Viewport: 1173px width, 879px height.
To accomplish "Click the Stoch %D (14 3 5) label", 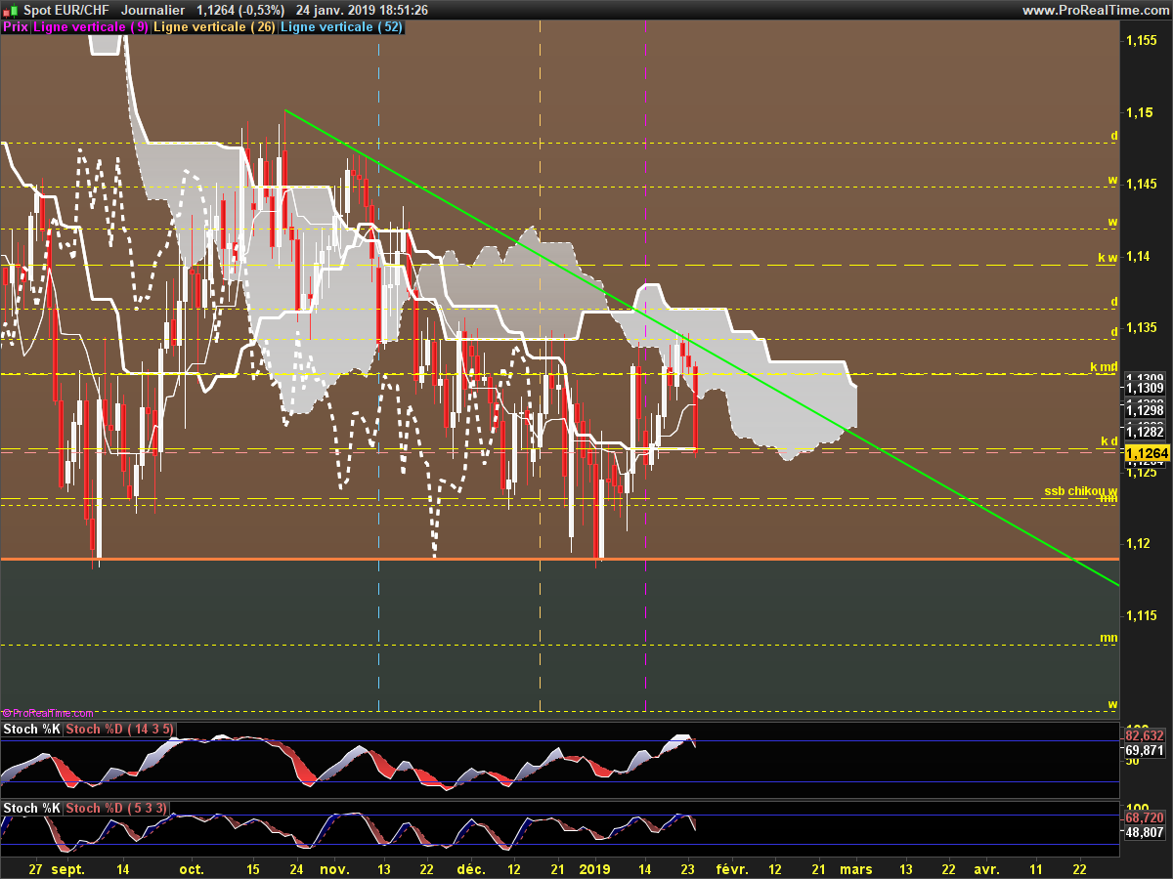I will click(x=120, y=730).
